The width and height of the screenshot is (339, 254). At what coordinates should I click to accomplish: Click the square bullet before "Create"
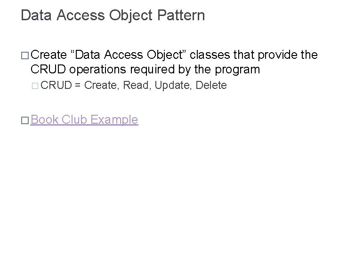25,56
